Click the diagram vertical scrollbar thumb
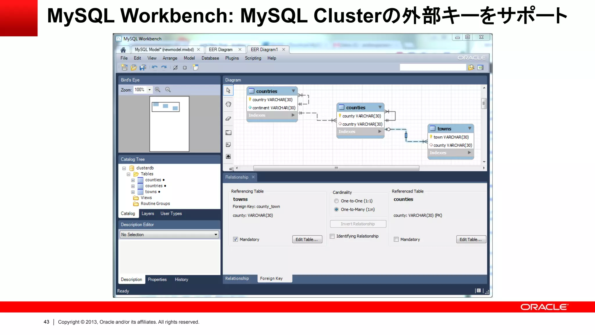595x335 pixels. (x=484, y=104)
